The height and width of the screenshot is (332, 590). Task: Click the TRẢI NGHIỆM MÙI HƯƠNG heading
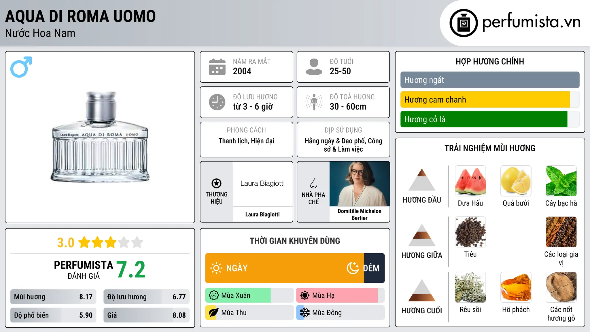[490, 148]
